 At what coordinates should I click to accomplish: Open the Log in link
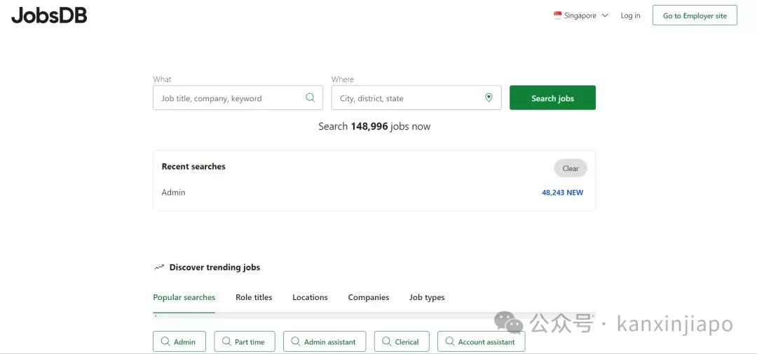point(630,15)
